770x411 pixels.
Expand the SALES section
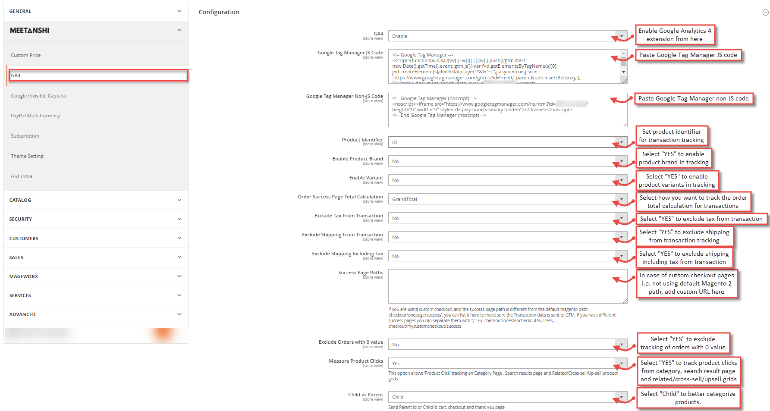point(96,257)
